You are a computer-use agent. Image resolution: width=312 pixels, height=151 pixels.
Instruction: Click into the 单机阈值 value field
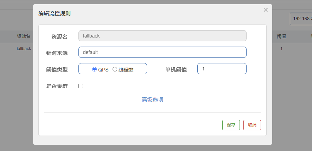[x=222, y=69]
